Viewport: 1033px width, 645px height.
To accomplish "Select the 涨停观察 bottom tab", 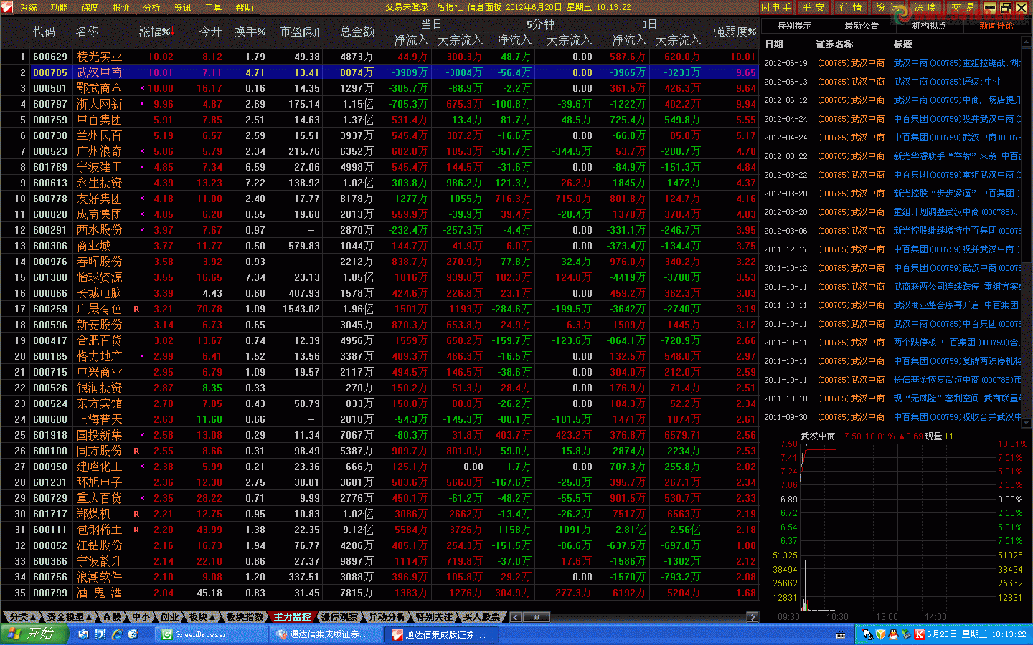I will click(x=339, y=617).
